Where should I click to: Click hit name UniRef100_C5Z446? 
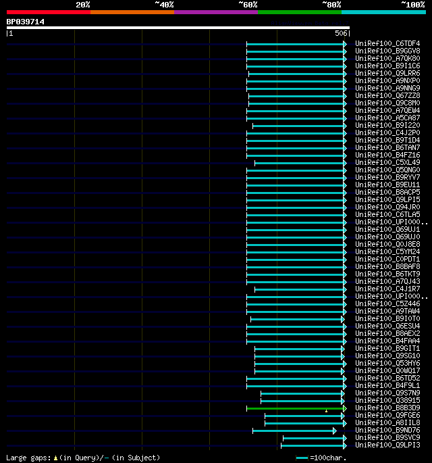[387, 304]
